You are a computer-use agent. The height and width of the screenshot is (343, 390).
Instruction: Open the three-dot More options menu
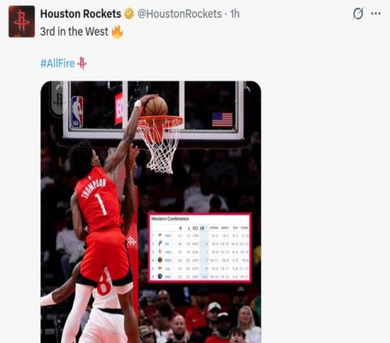coord(376,13)
